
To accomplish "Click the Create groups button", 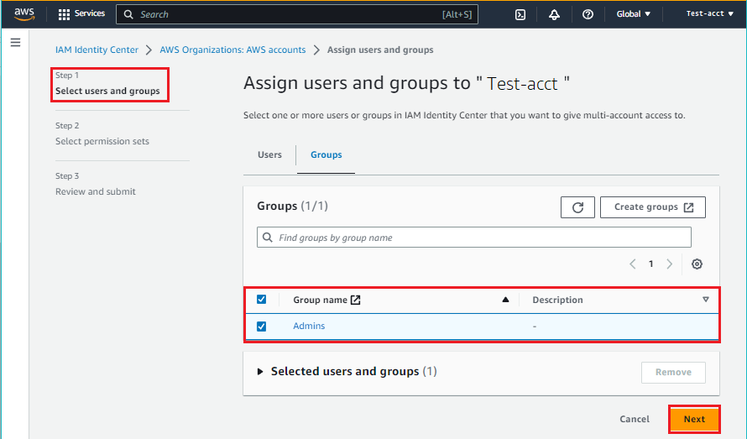I will click(x=653, y=207).
